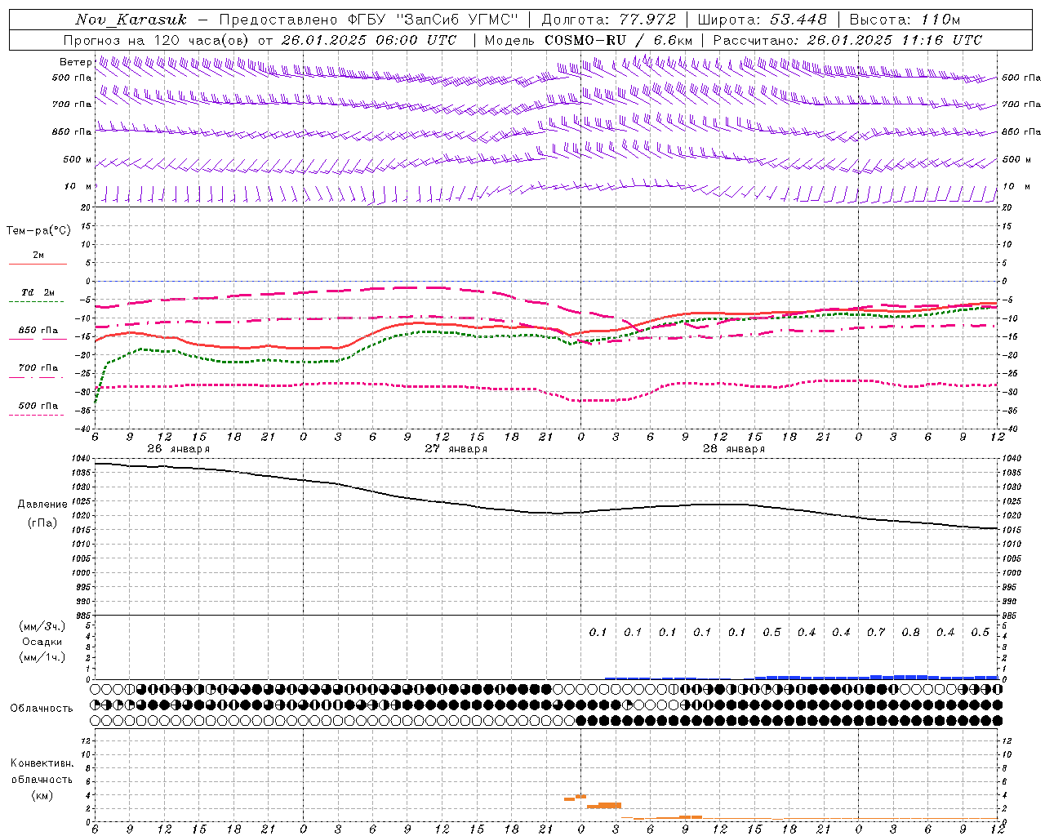
Task: Click the dotted '500 гПа' temperature legend entry
Action: [38, 405]
